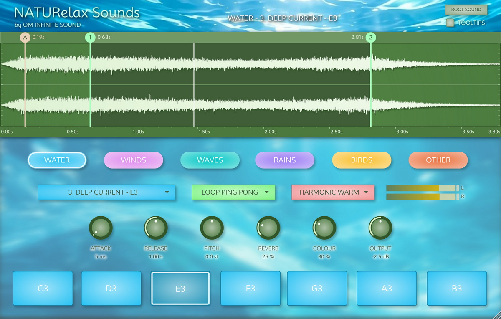Choose the WATER sound category
The width and height of the screenshot is (501, 319).
(x=57, y=160)
